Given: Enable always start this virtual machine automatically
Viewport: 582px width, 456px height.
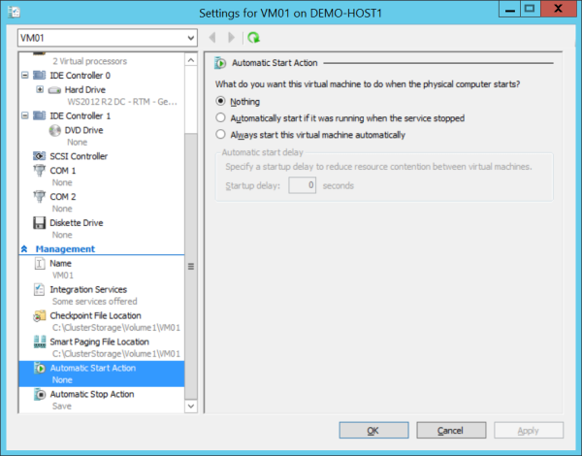Looking at the screenshot, I should pos(222,135).
